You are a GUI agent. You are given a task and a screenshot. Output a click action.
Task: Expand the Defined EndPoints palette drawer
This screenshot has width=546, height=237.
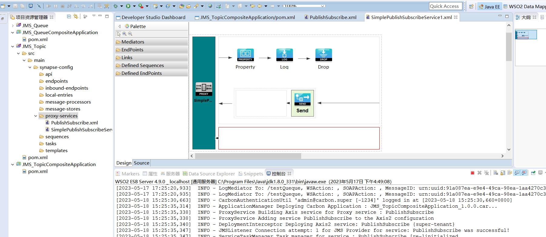coord(151,73)
